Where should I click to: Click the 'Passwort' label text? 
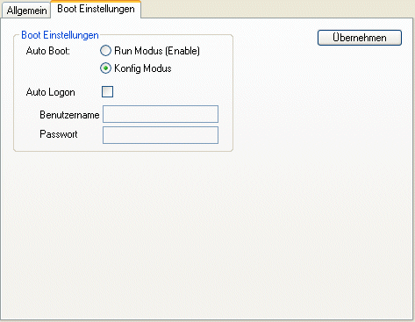click(59, 134)
